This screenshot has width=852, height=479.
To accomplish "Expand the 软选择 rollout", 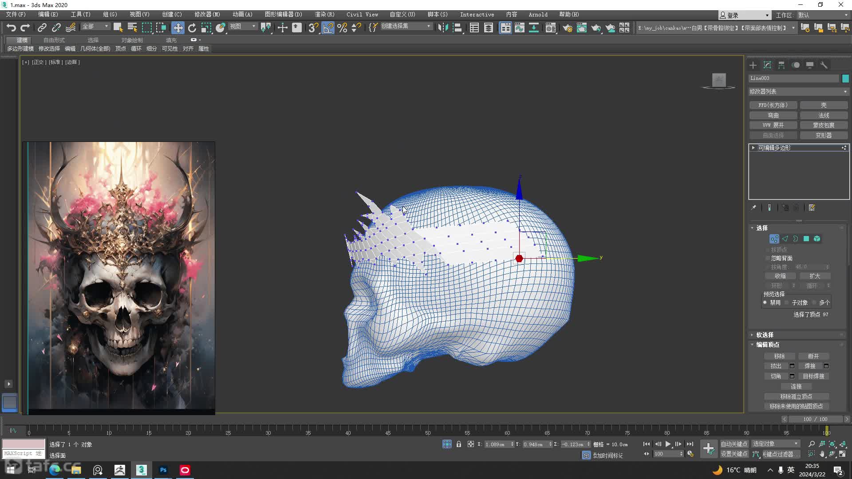I will 753,335.
